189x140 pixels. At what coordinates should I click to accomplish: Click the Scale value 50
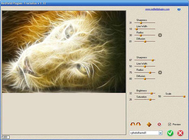point(160,96)
